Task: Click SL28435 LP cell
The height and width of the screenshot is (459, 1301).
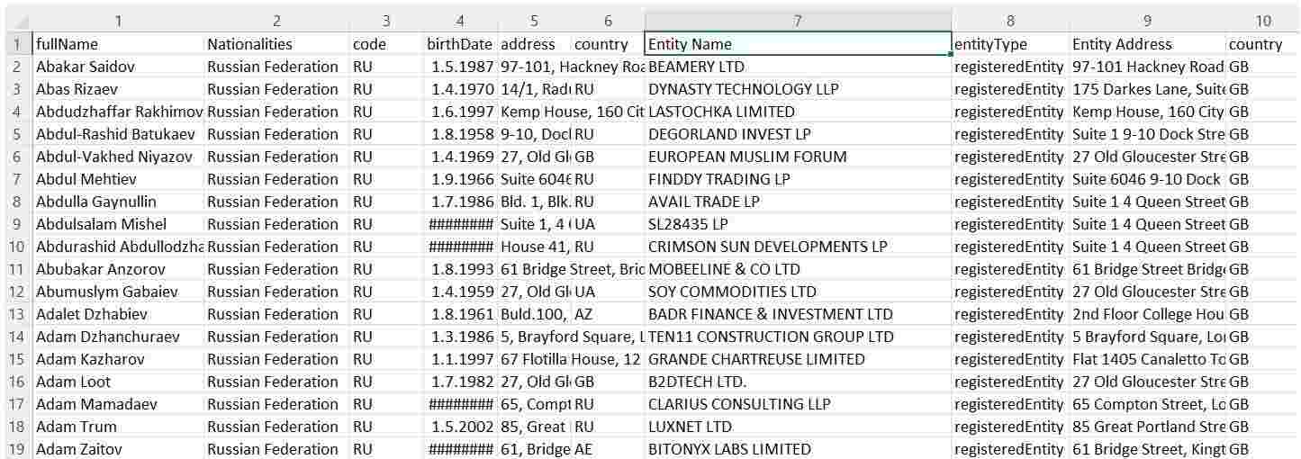Action: pos(798,224)
